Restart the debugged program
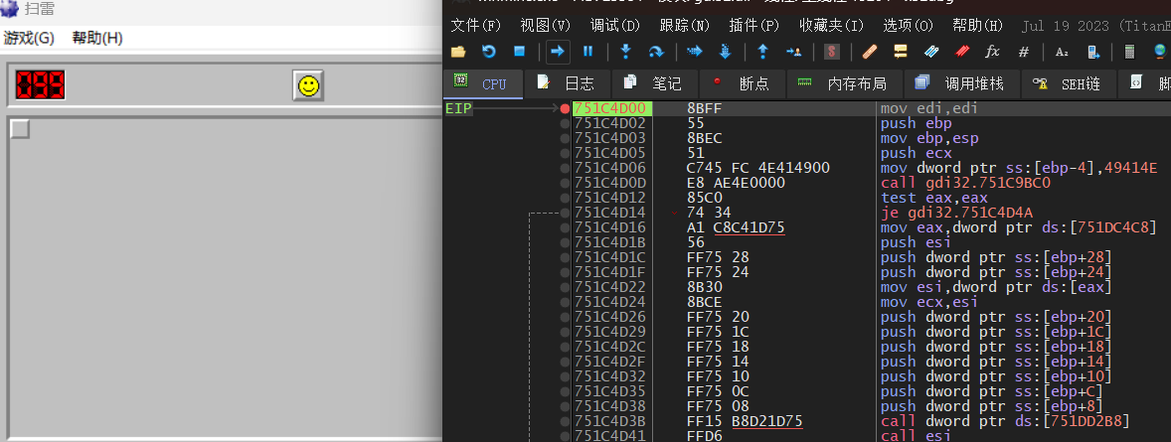 (x=489, y=52)
